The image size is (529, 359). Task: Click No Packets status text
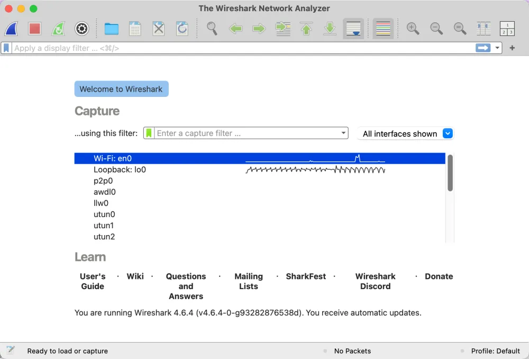click(x=352, y=351)
